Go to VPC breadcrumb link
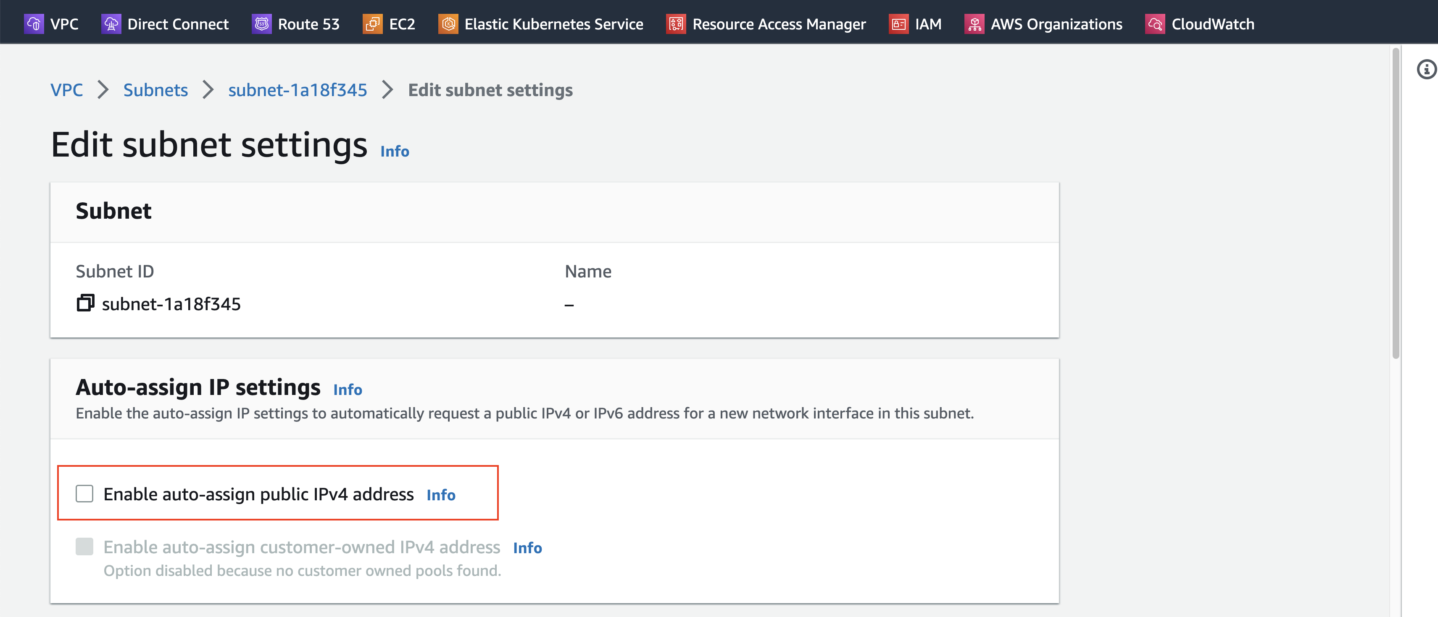Image resolution: width=1438 pixels, height=617 pixels. 66,90
